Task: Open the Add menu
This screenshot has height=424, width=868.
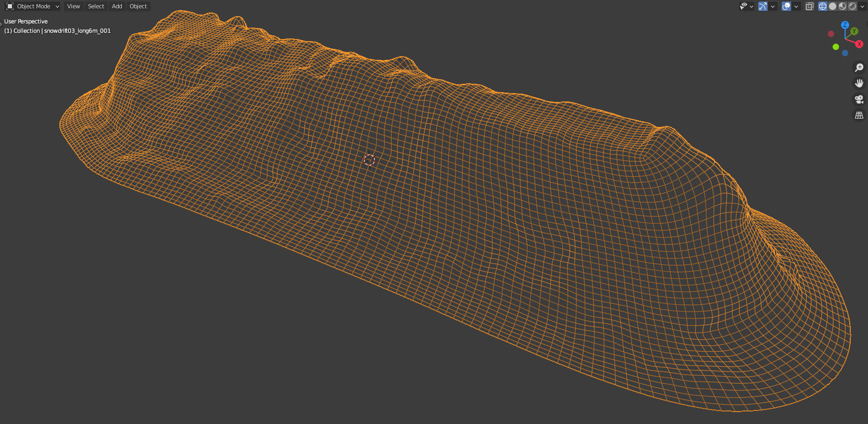Action: tap(117, 6)
